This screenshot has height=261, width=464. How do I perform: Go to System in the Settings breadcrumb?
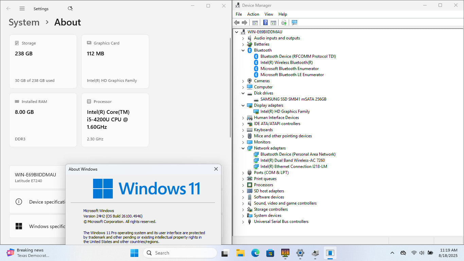[24, 22]
